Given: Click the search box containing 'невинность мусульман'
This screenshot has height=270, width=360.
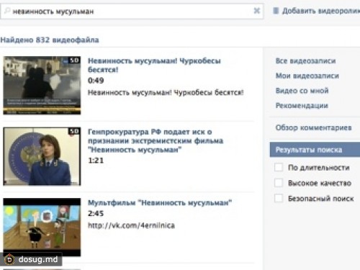Looking at the screenshot, I should [132, 11].
